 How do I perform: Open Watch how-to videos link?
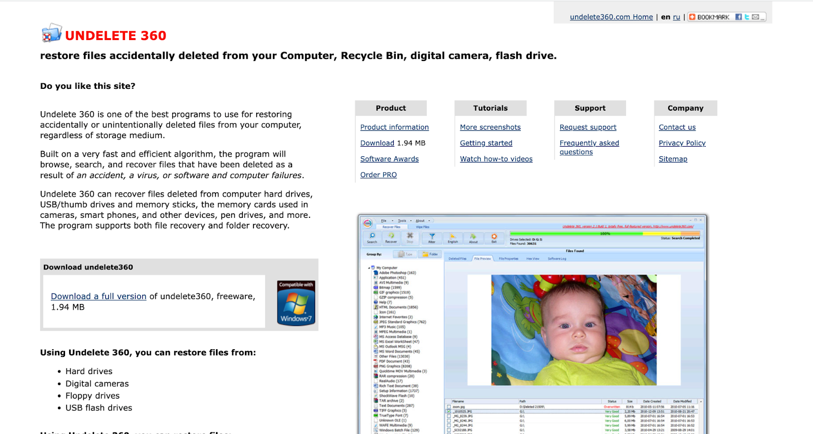tap(496, 159)
